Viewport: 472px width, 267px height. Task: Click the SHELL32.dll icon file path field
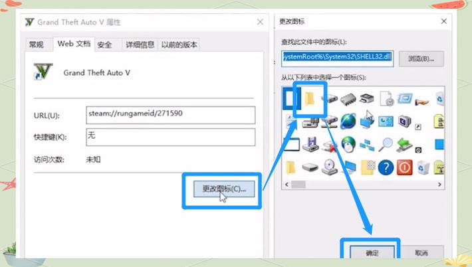coord(338,58)
